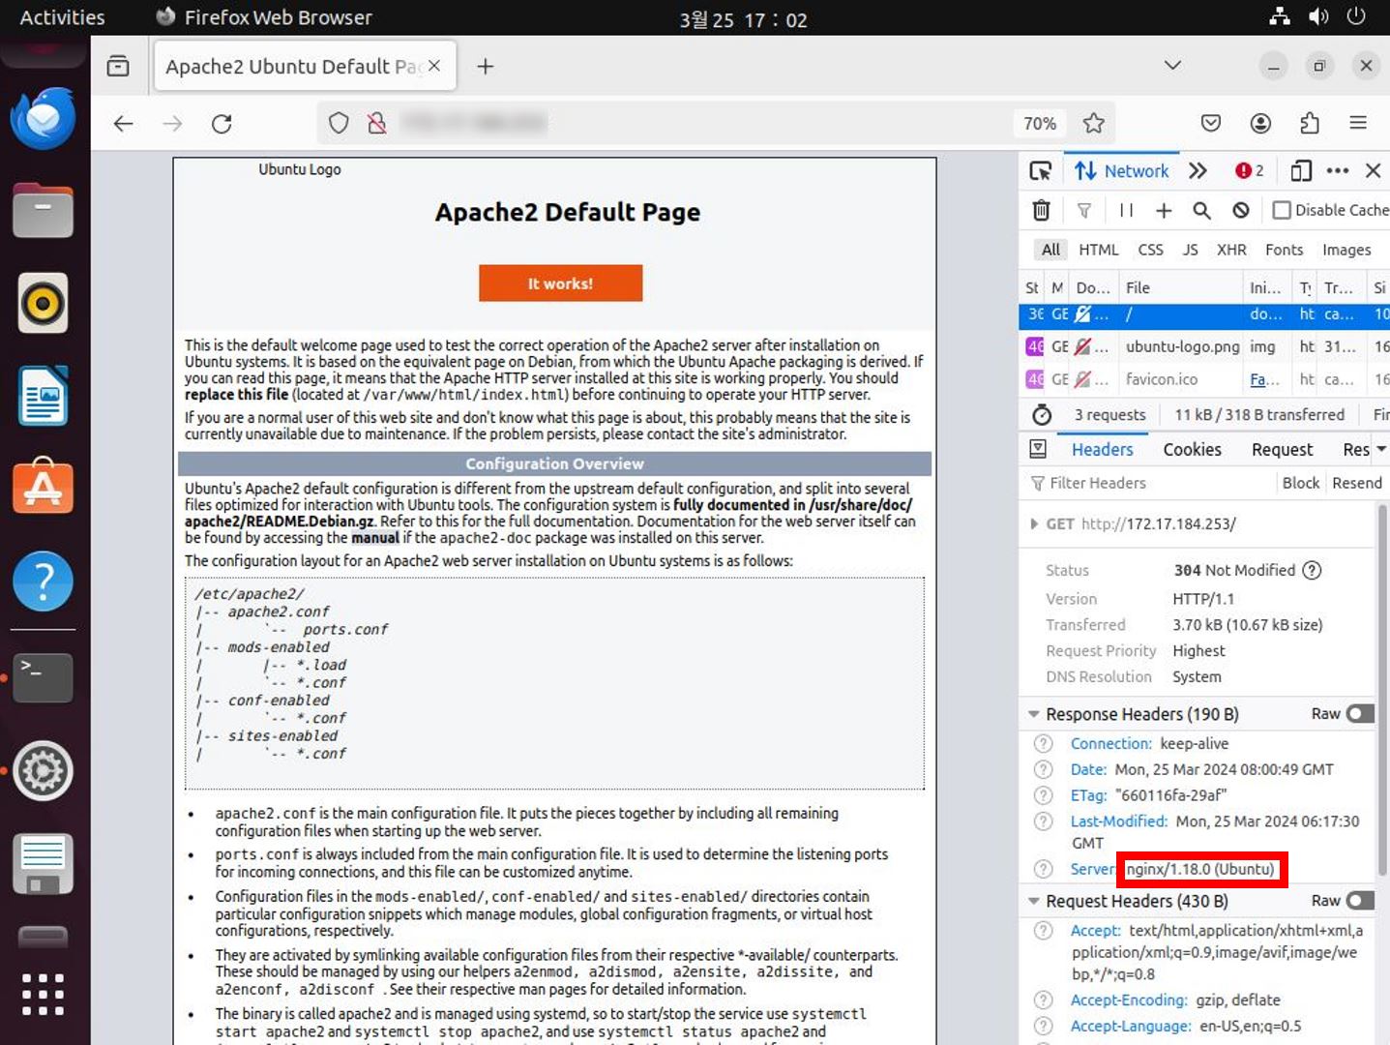Open the Request details tab
Viewport: 1390px width, 1045px height.
point(1282,449)
